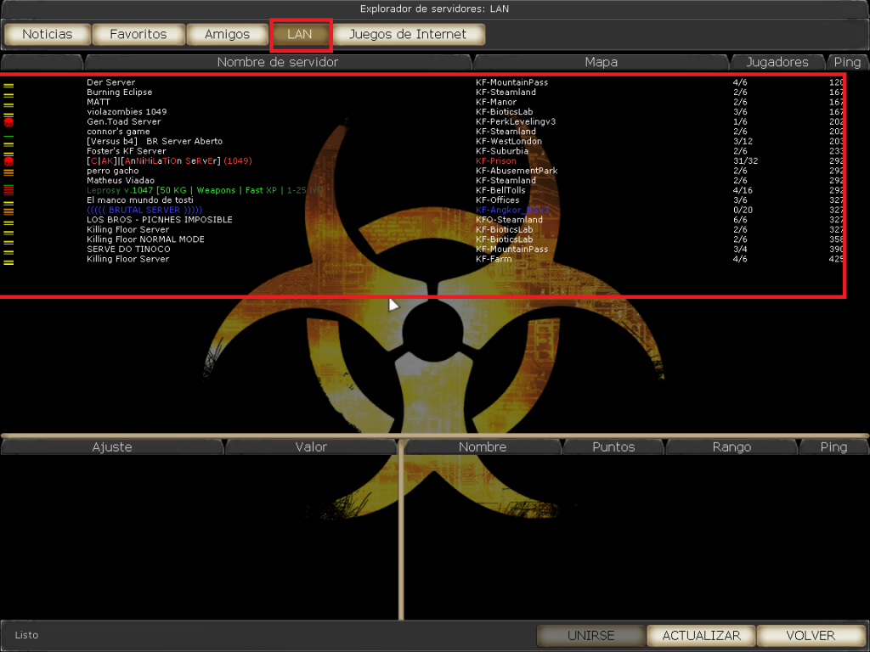Screen dimensions: 870x652
Task: Sort servers by Jugadores column
Action: (777, 62)
